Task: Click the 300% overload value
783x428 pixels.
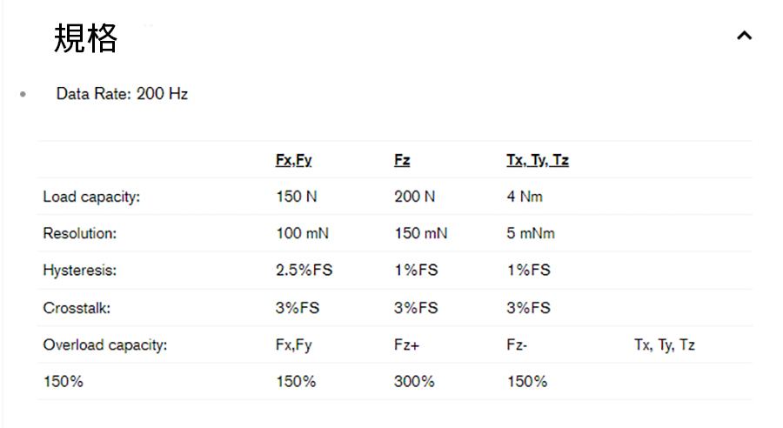Action: coord(414,382)
